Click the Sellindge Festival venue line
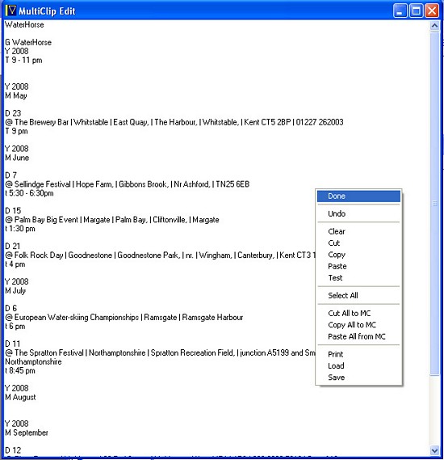 pyautogui.click(x=128, y=184)
